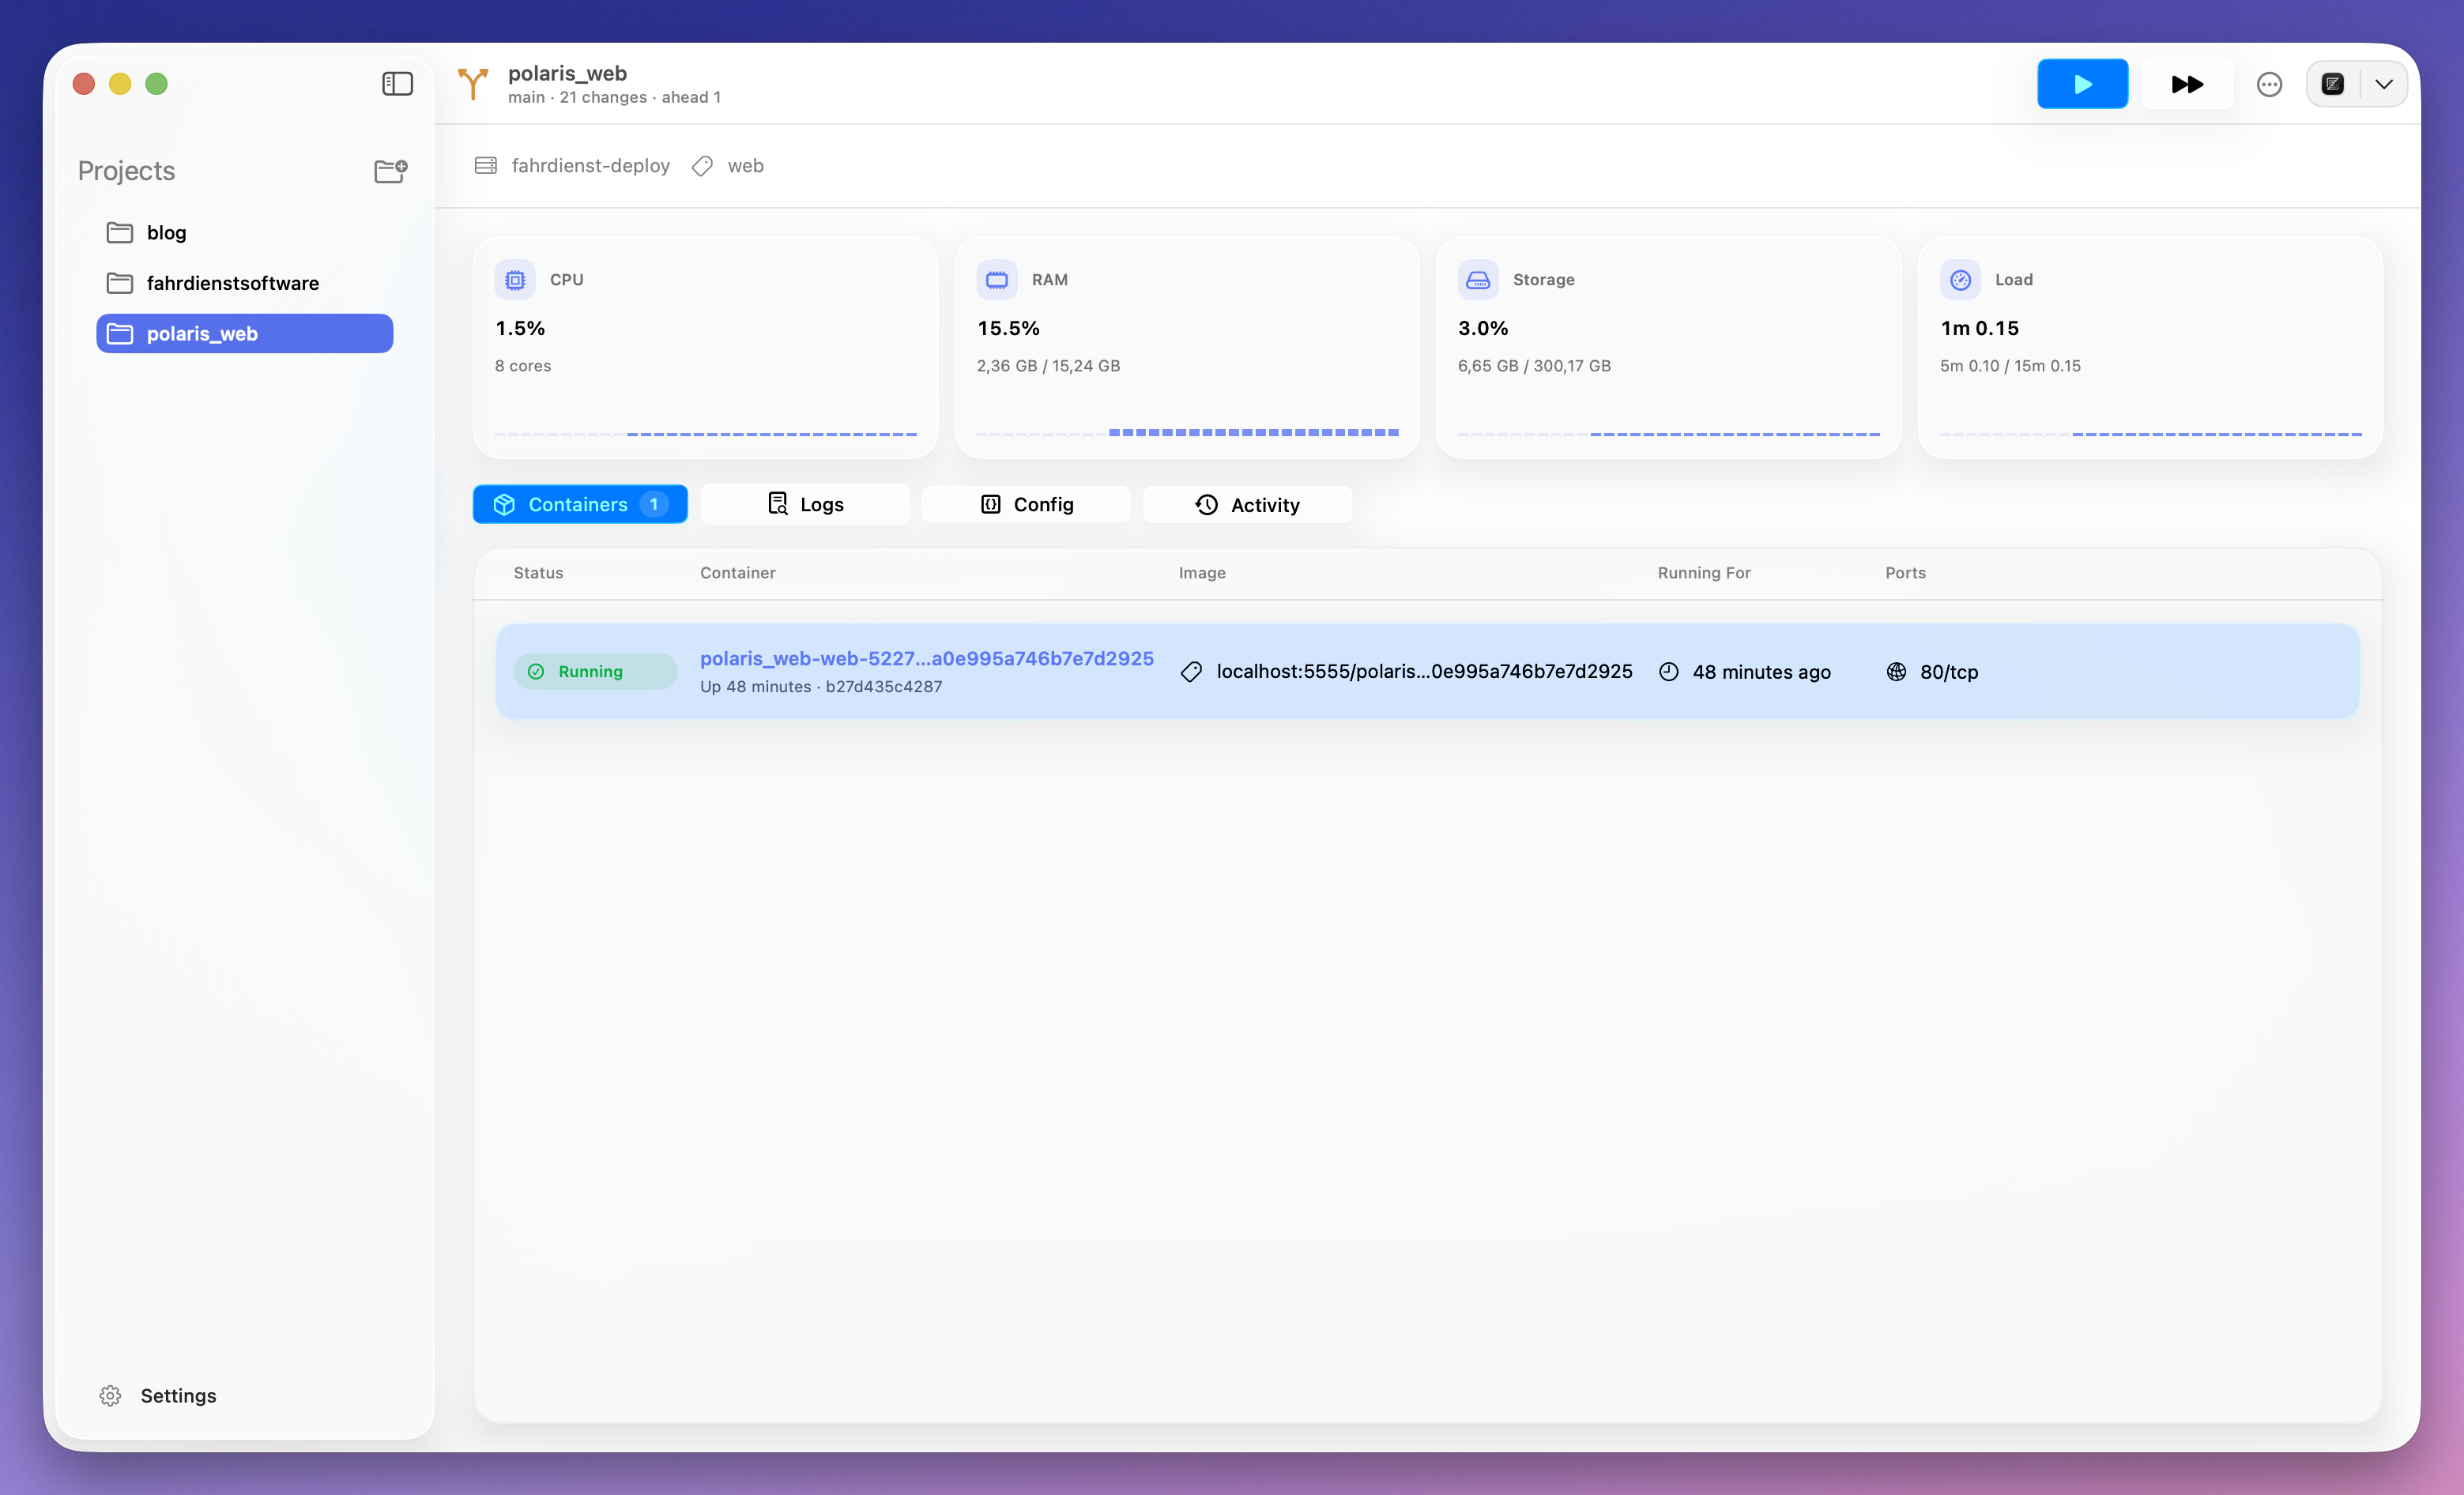The image size is (2464, 1495).
Task: Click the web tag icon
Action: 702,166
